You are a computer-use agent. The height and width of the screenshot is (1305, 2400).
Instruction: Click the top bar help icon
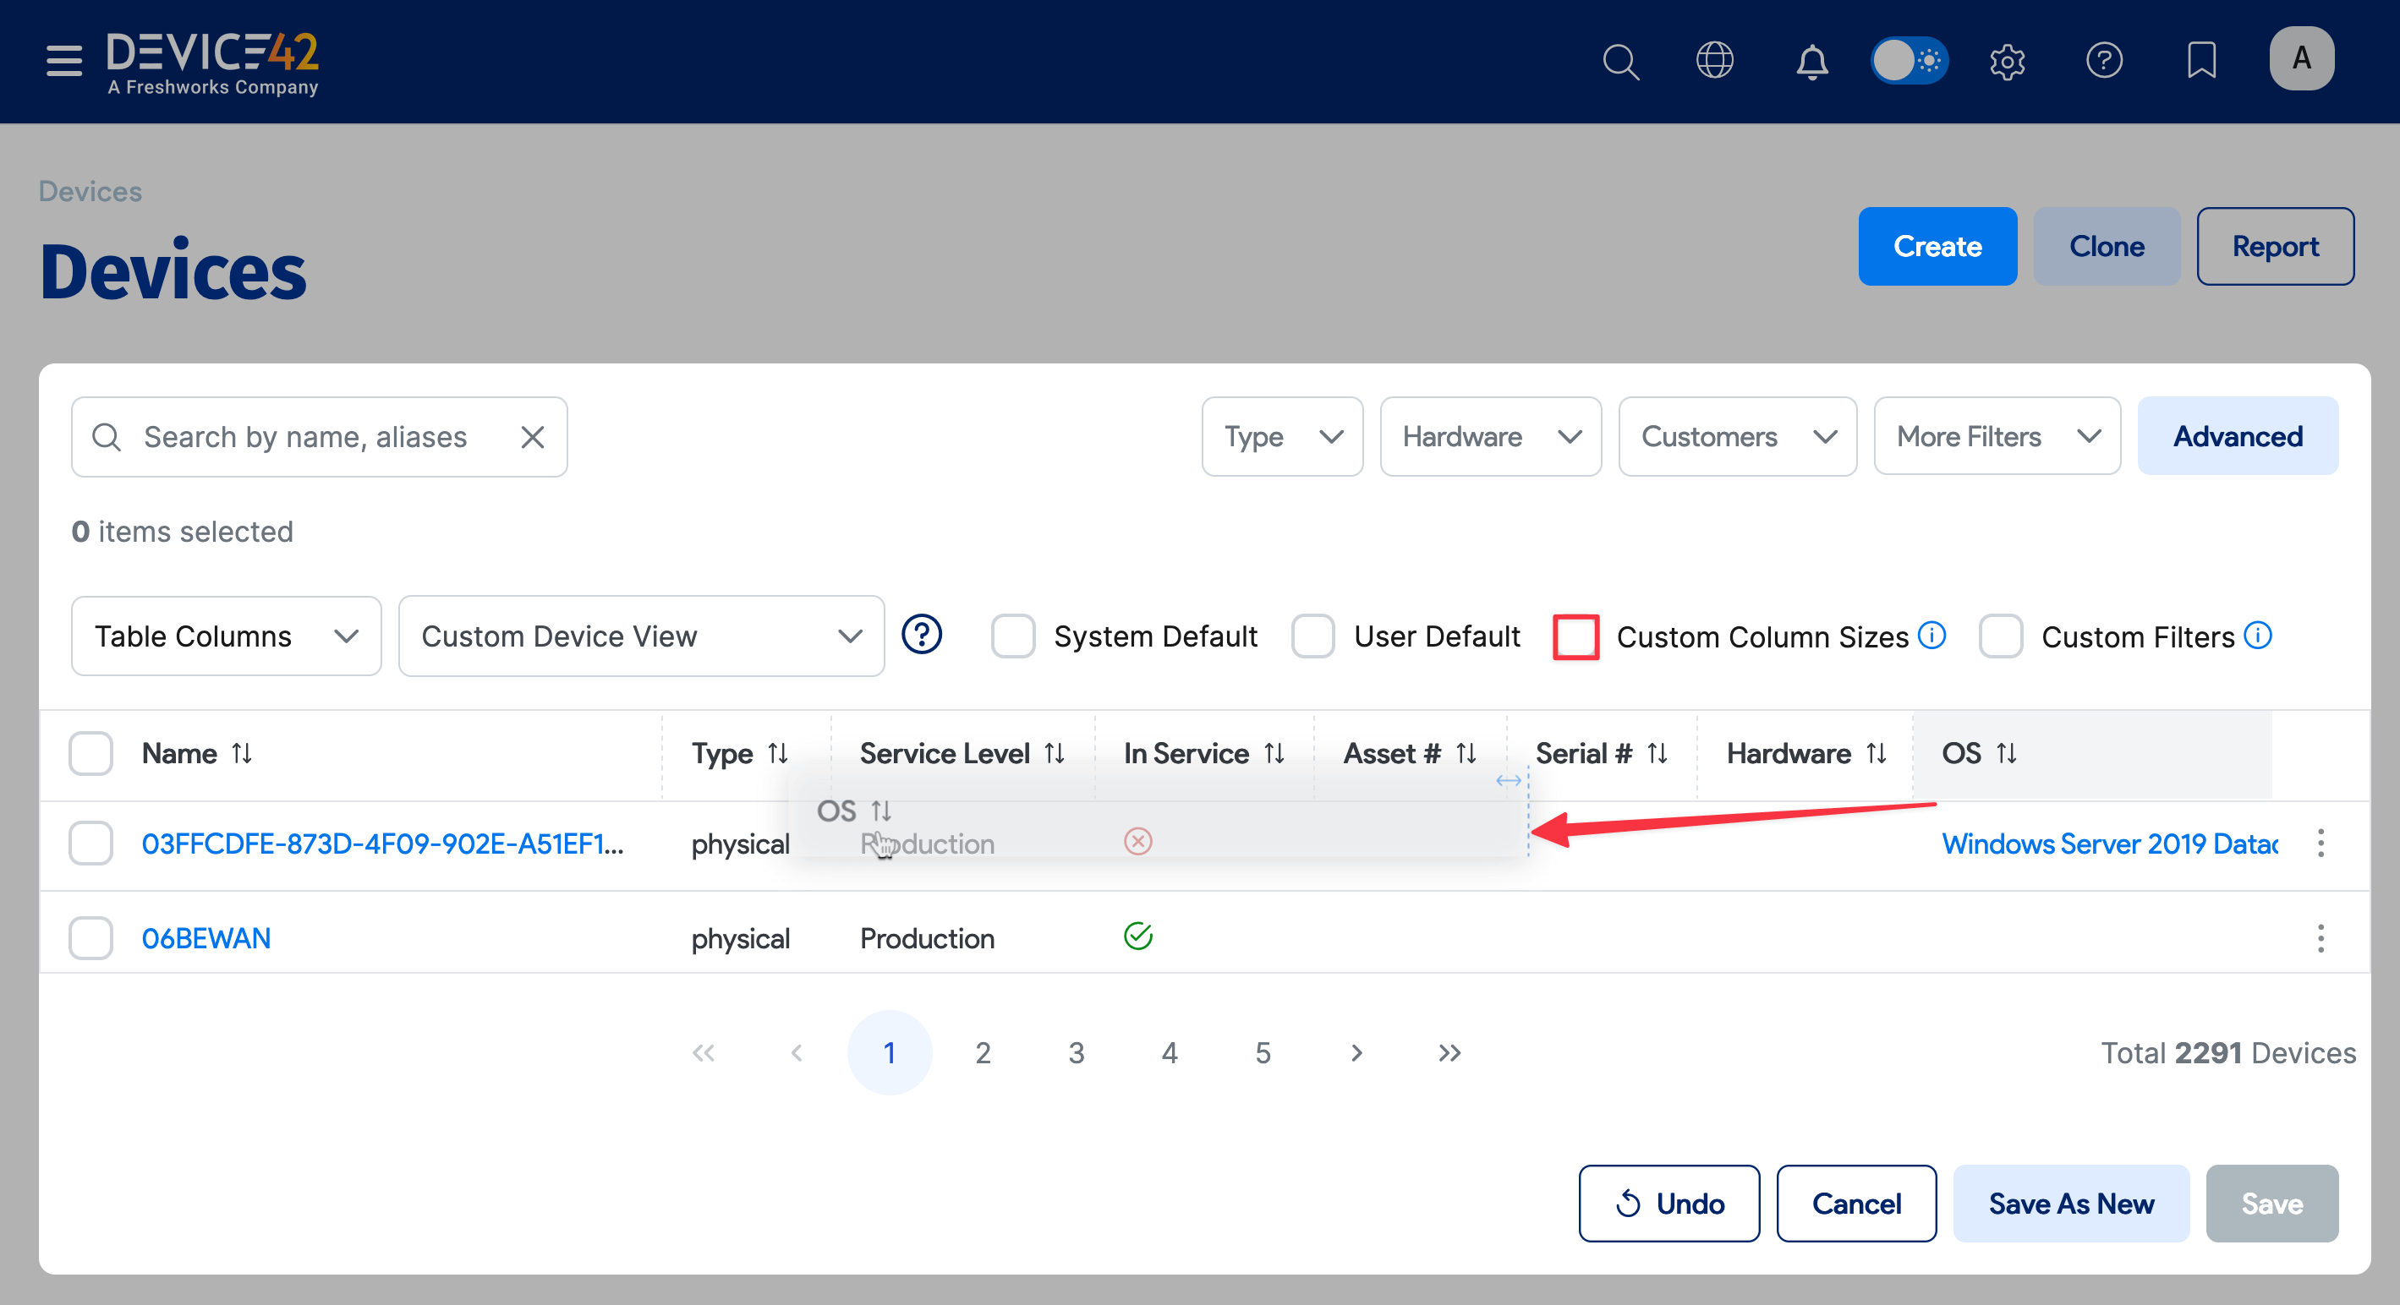pyautogui.click(x=2104, y=61)
